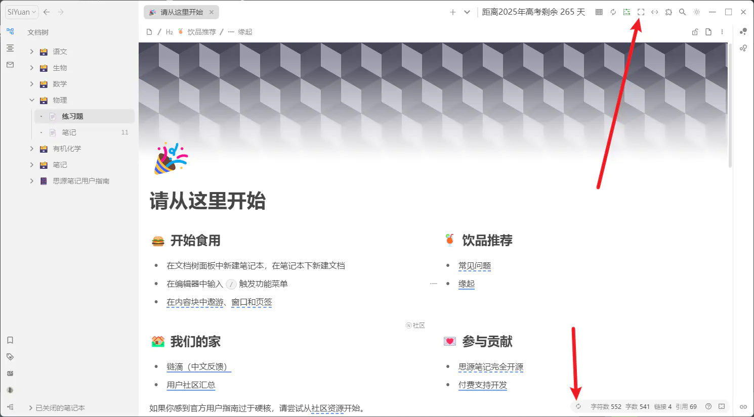This screenshot has width=754, height=417.
Task: Close the 请从这里开始 tab
Action: 212,12
